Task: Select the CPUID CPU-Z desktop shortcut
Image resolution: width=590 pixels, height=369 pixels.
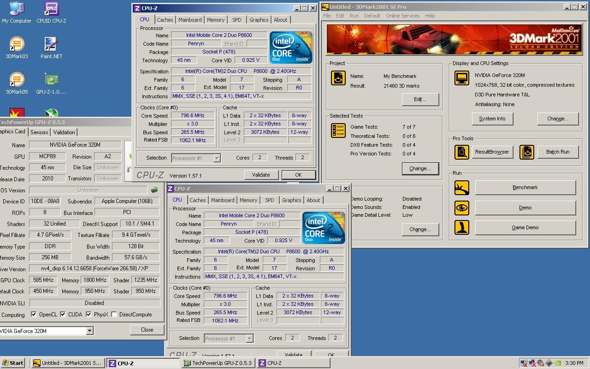Action: click(x=51, y=12)
